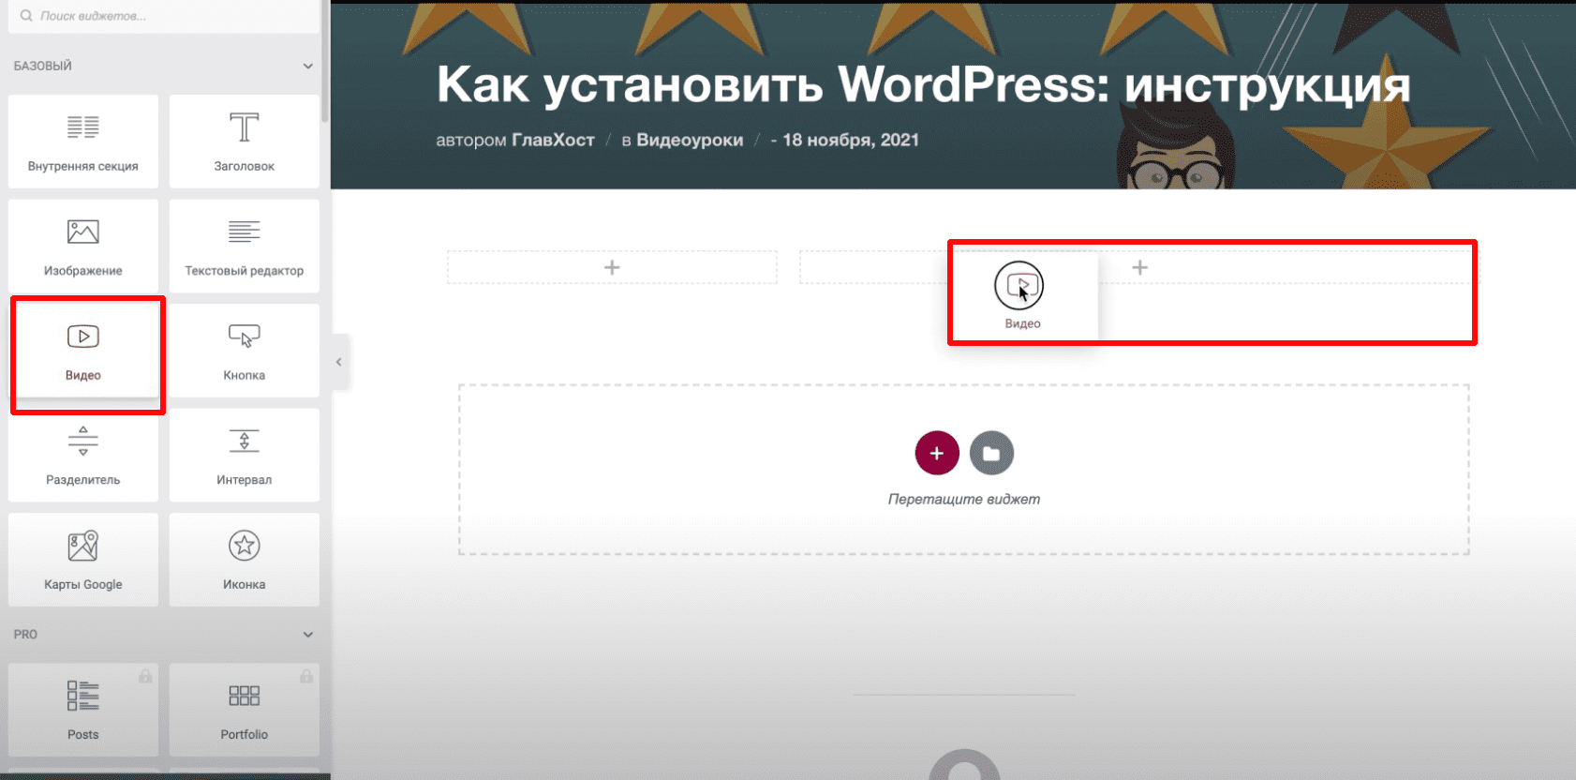Click the locked Portfolio widget
Image resolution: width=1576 pixels, height=780 pixels.
tap(245, 710)
